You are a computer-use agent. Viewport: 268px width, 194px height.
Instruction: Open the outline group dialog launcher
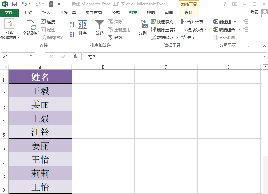coord(248,46)
